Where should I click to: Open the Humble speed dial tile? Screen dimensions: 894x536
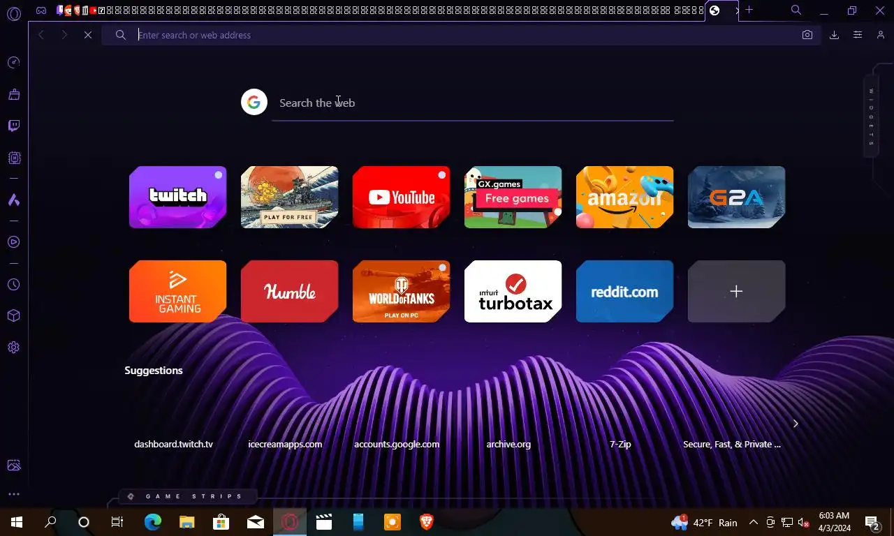tap(290, 291)
